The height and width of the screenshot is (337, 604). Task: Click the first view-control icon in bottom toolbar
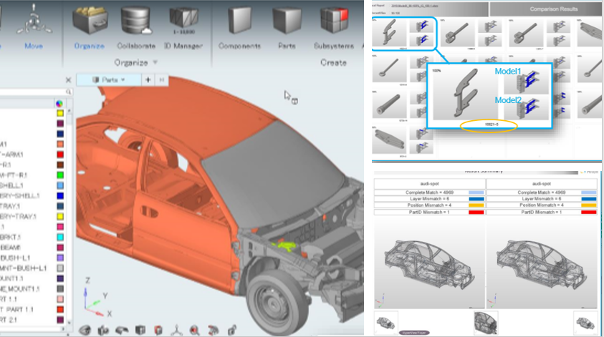(85, 330)
